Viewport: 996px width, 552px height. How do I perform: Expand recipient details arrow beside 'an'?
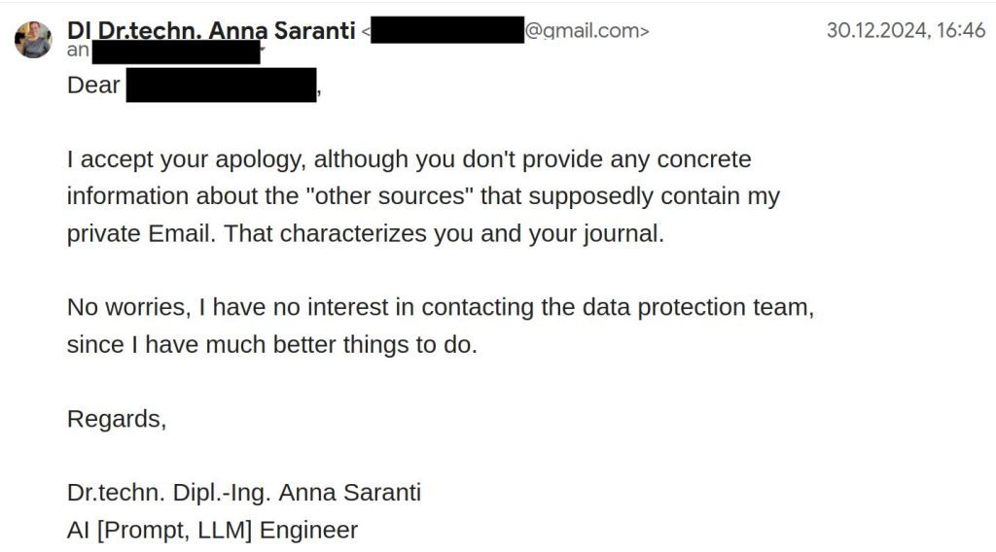point(261,49)
